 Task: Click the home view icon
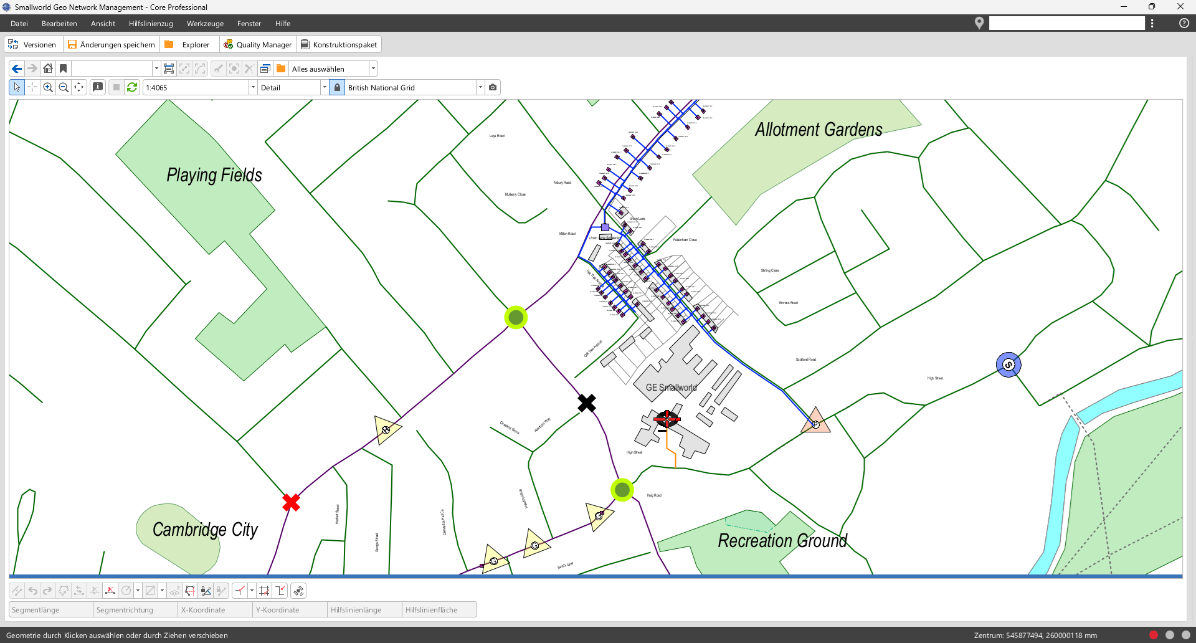pos(48,69)
